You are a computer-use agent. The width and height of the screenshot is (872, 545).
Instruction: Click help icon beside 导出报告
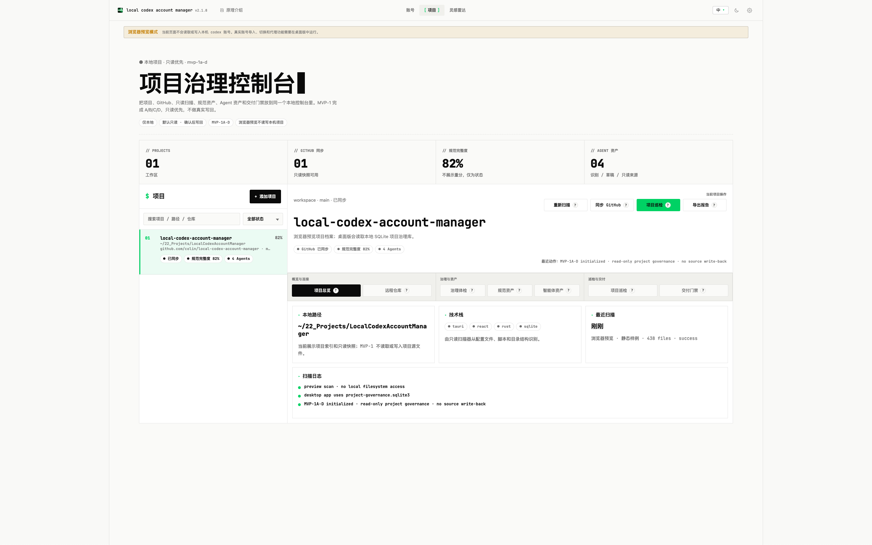tap(714, 205)
